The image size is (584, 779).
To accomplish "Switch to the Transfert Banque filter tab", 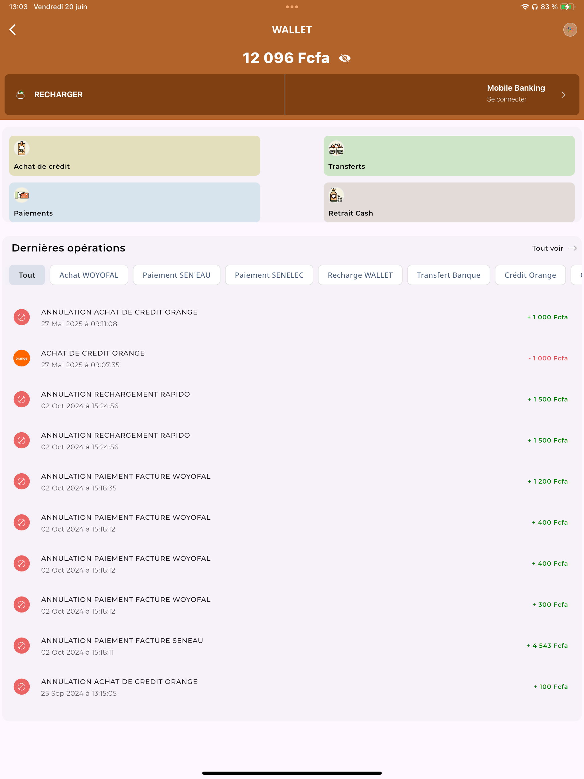I will [x=448, y=275].
